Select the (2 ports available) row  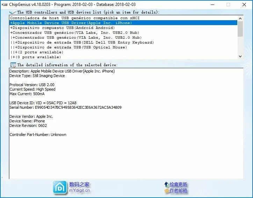click(x=123, y=52)
